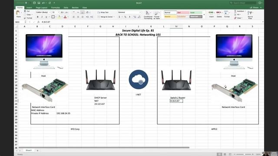Click the Search Sheet field
Screen dimensions: 278x156
tap(243, 3)
